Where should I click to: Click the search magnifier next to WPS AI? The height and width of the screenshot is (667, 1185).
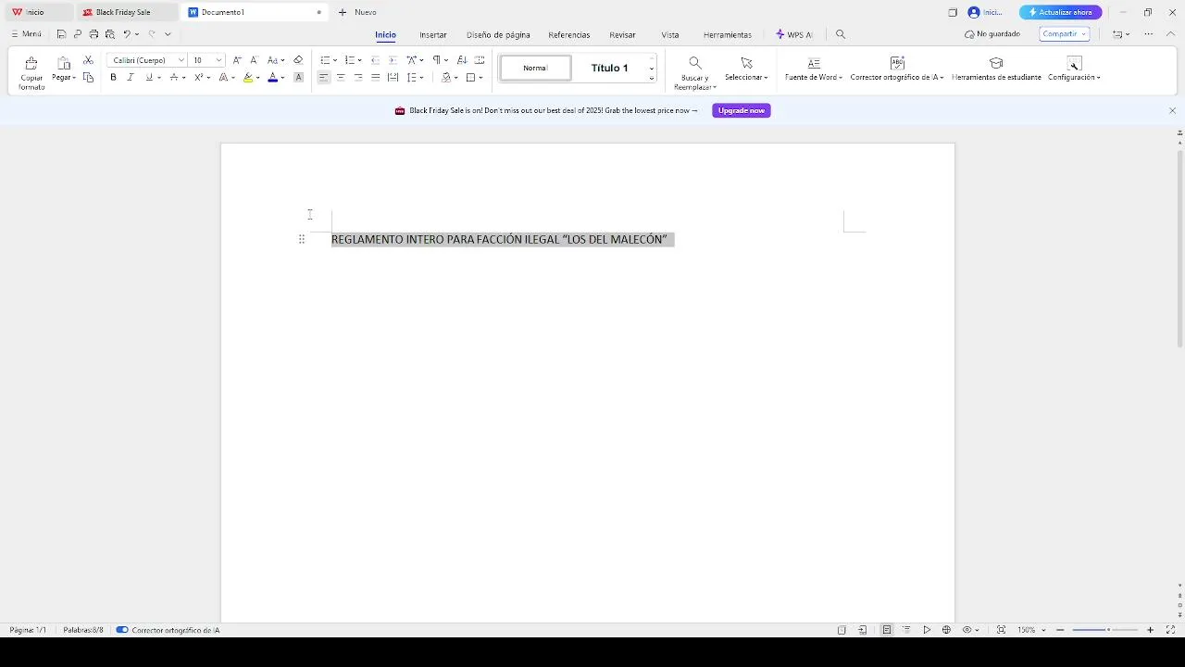tap(841, 34)
